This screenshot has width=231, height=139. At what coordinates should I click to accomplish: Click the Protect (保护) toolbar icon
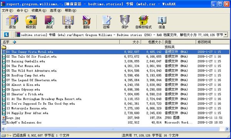click(125, 22)
